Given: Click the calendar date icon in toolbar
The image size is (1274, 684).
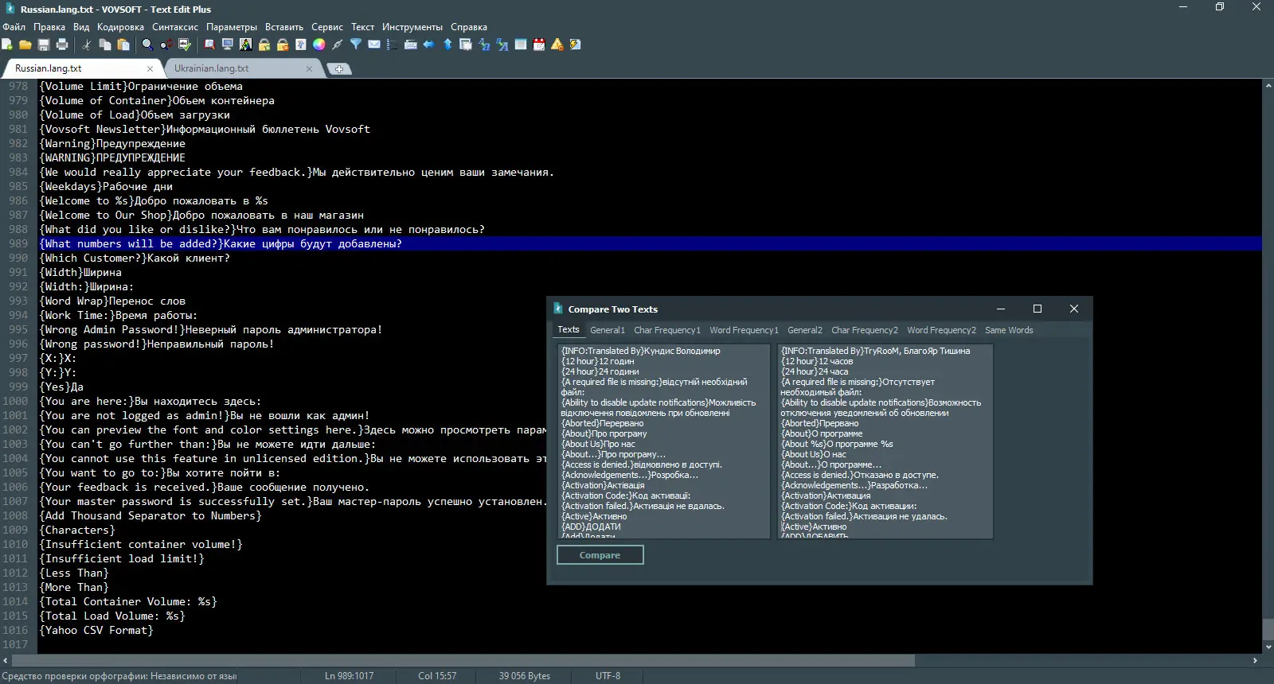Looking at the screenshot, I should (x=539, y=45).
